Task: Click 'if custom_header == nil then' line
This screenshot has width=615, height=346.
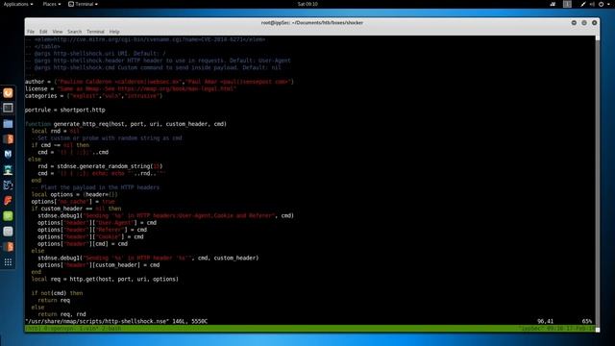Action: point(77,209)
